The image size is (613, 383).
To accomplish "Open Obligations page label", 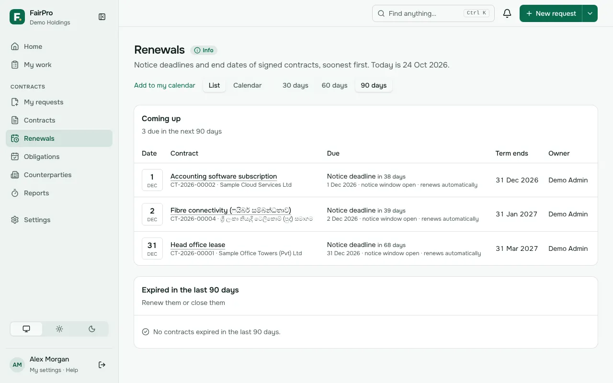I will pos(42,157).
